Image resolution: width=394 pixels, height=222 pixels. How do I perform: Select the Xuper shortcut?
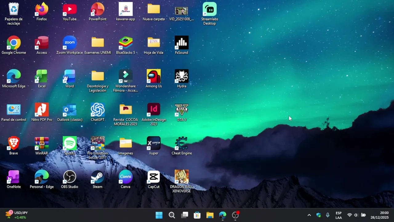pyautogui.click(x=154, y=146)
